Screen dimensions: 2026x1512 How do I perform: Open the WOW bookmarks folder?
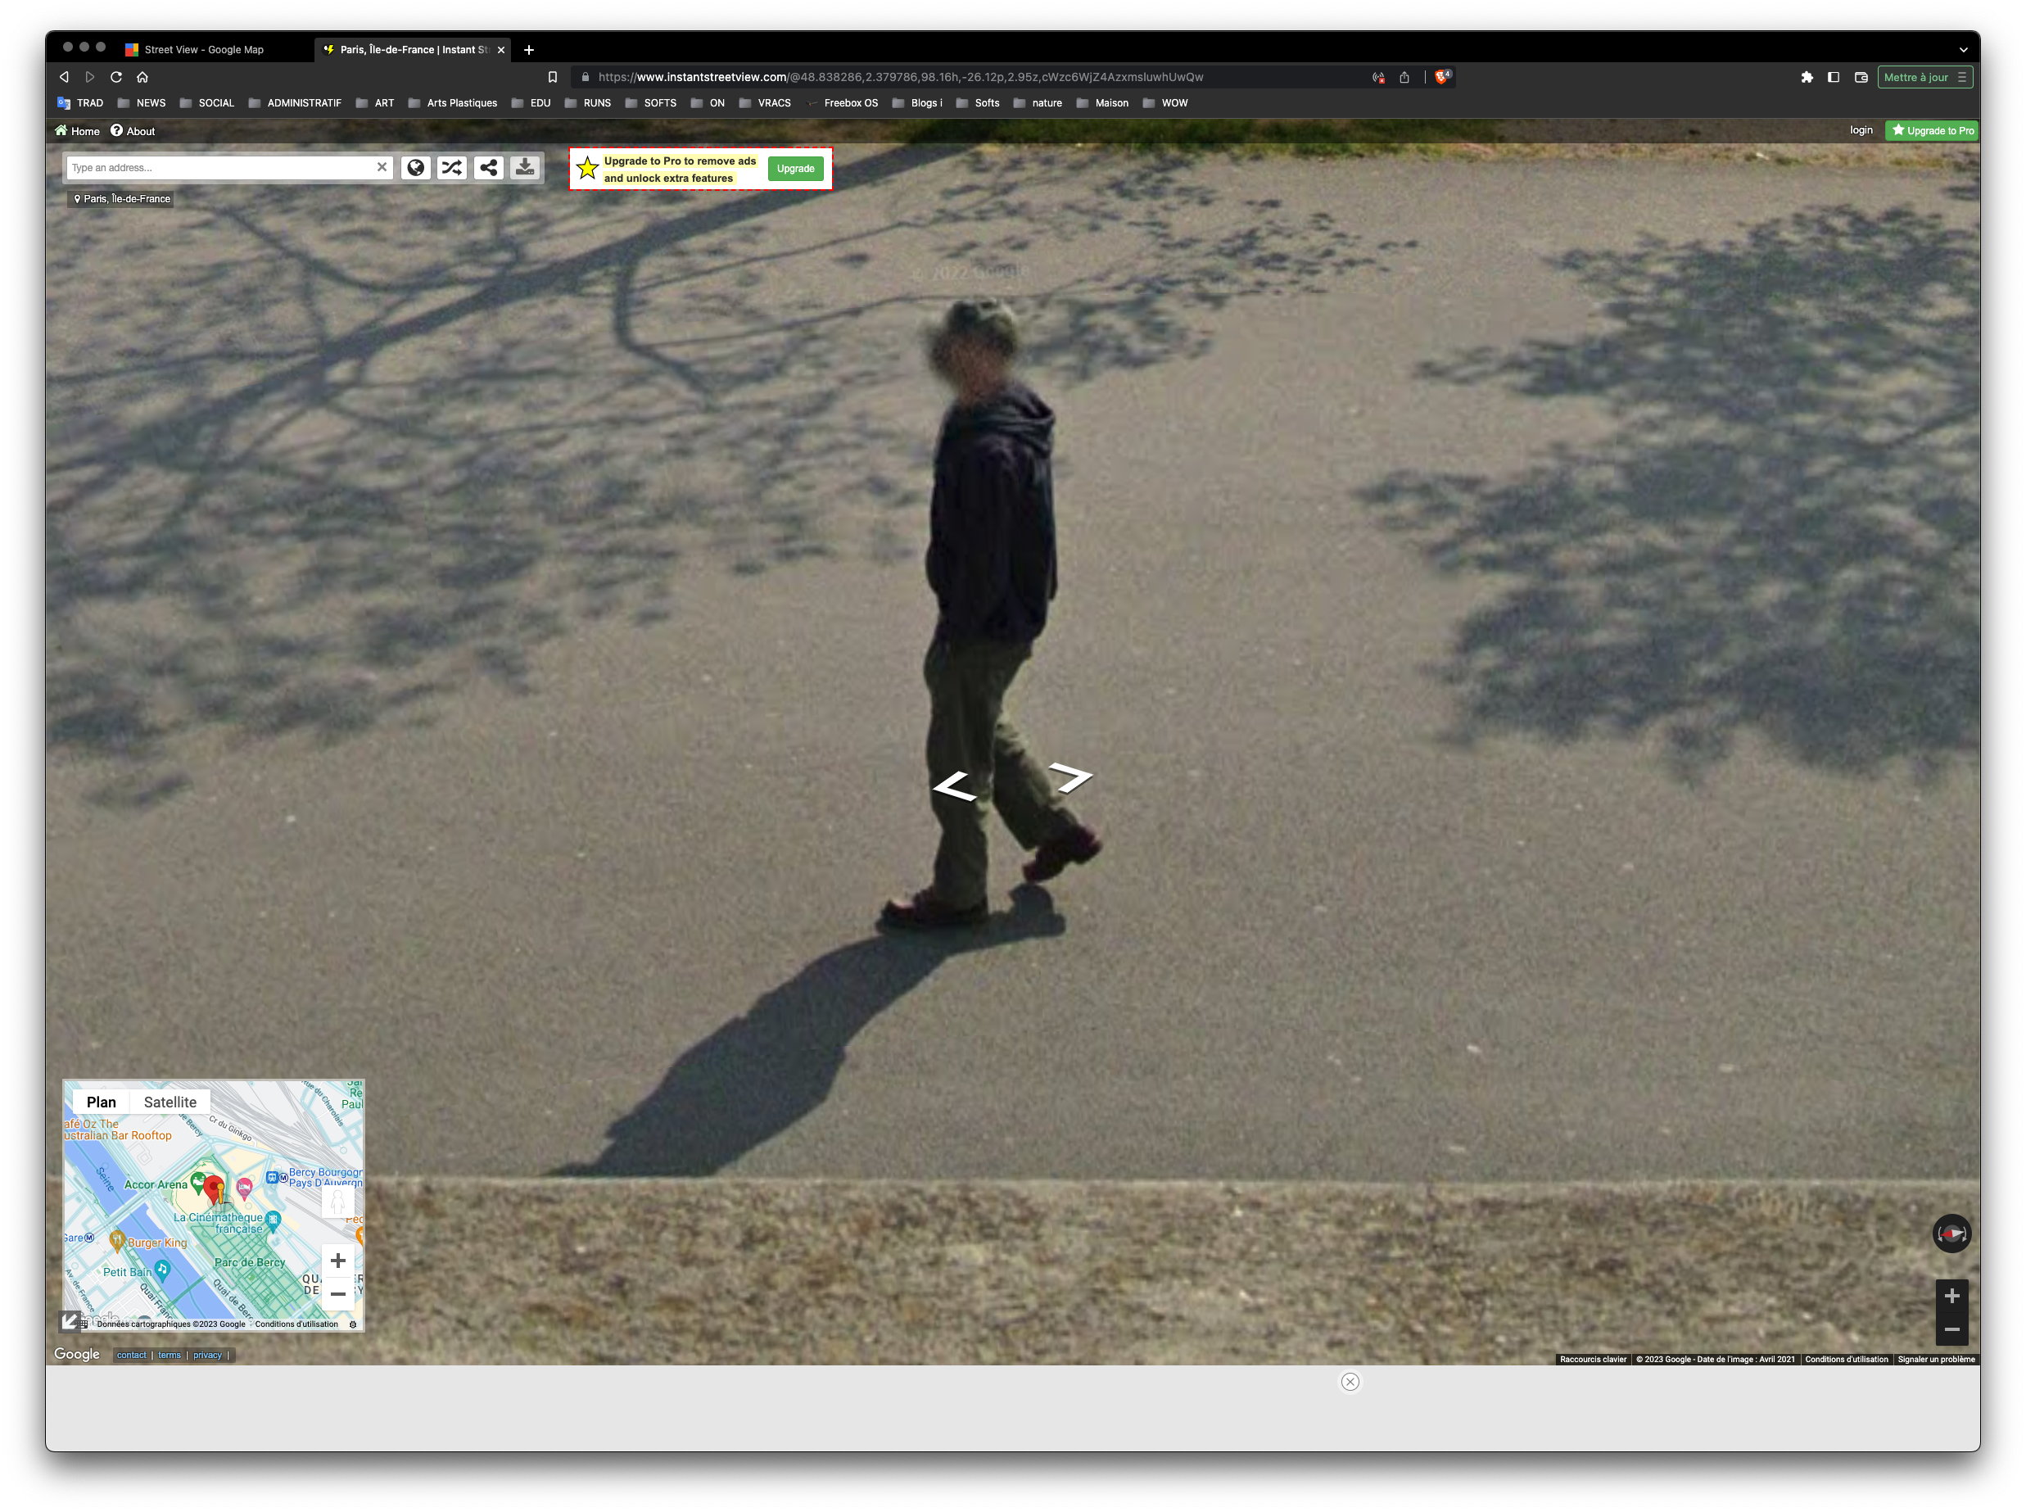tap(1164, 102)
